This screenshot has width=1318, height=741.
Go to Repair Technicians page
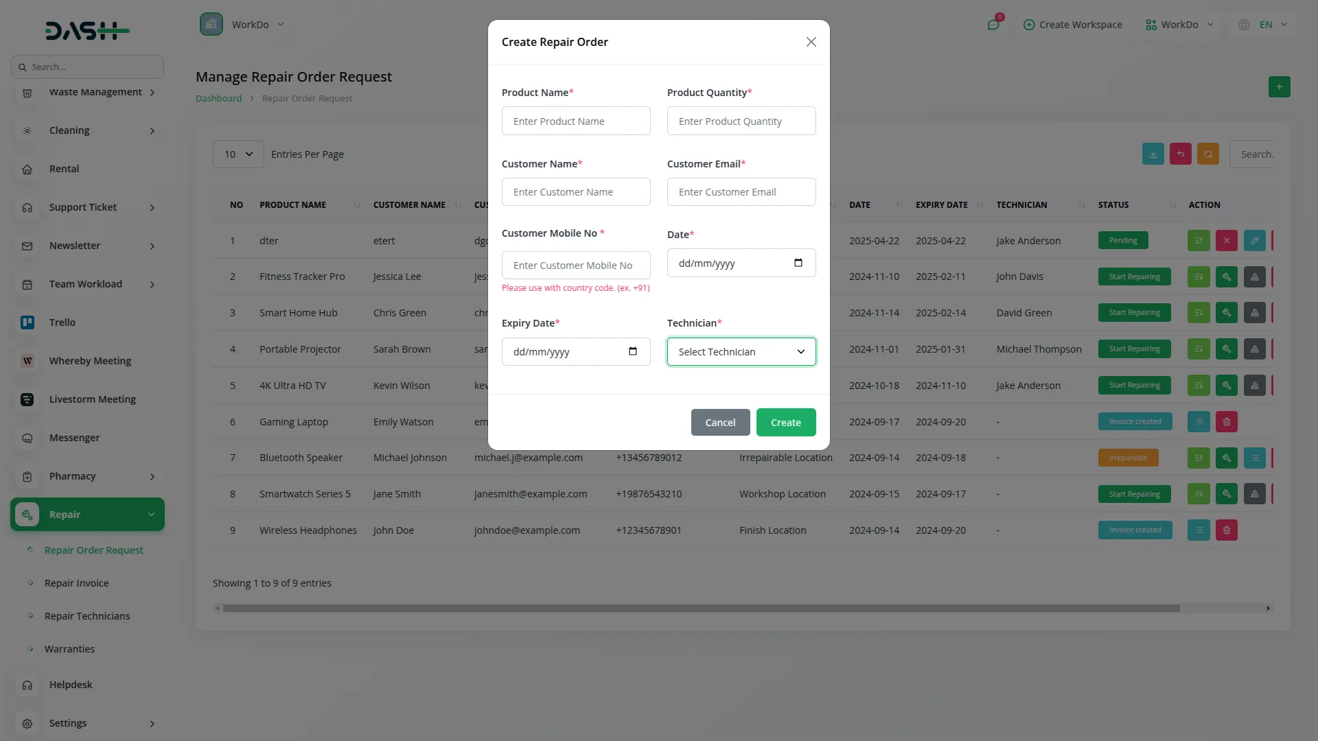[x=86, y=616]
